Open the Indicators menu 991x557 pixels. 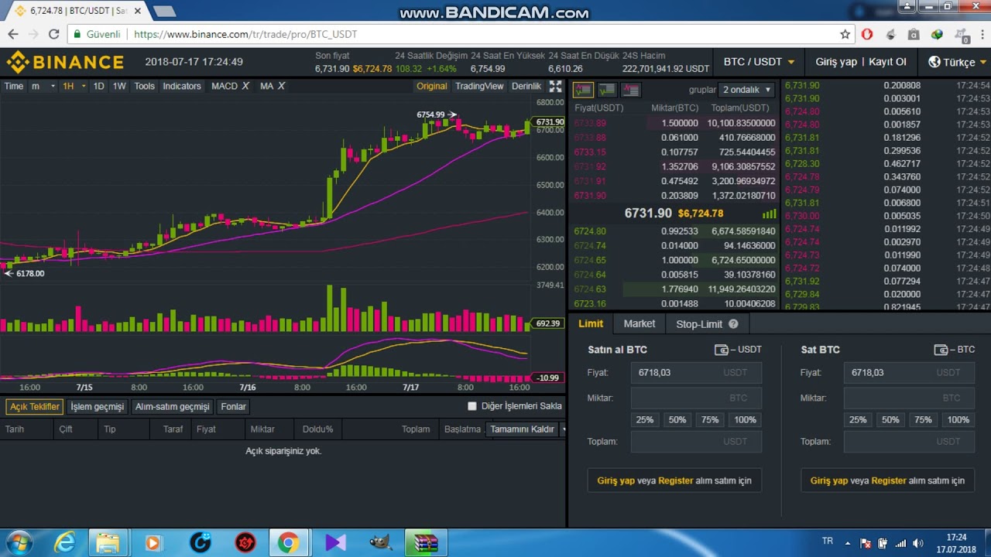182,86
